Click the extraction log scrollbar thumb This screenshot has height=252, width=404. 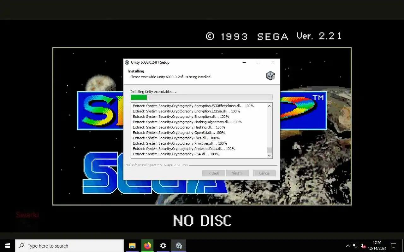pyautogui.click(x=269, y=150)
